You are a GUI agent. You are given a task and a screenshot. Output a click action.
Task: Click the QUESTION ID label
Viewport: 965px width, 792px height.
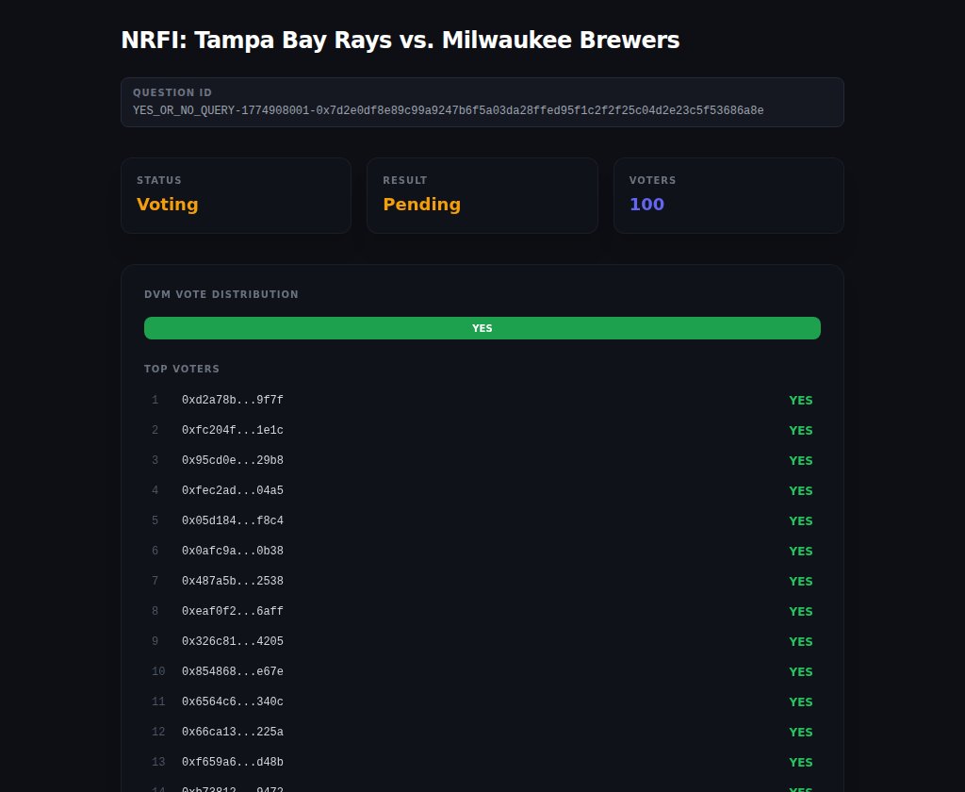[172, 92]
